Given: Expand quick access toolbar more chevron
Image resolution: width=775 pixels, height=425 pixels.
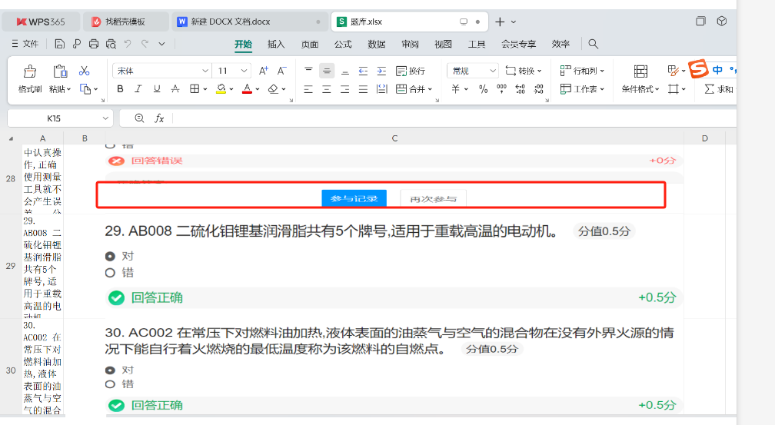Looking at the screenshot, I should coord(161,44).
